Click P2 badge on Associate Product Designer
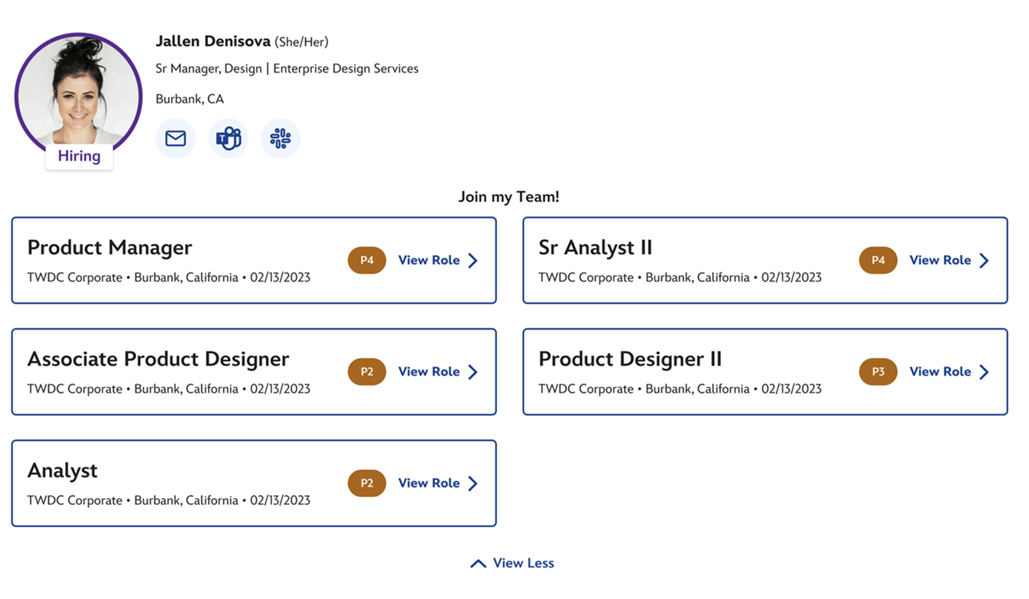Image resolution: width=1029 pixels, height=599 pixels. coord(367,372)
